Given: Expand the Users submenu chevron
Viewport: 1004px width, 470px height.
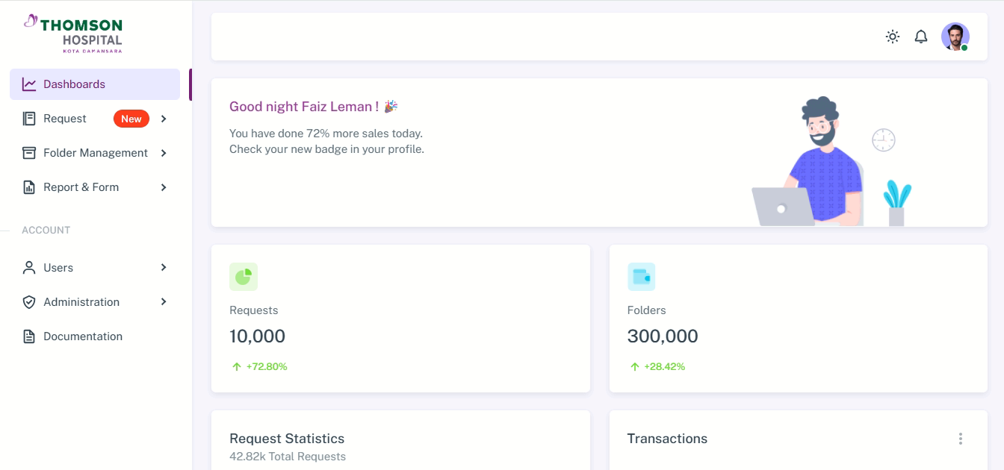Looking at the screenshot, I should point(164,268).
